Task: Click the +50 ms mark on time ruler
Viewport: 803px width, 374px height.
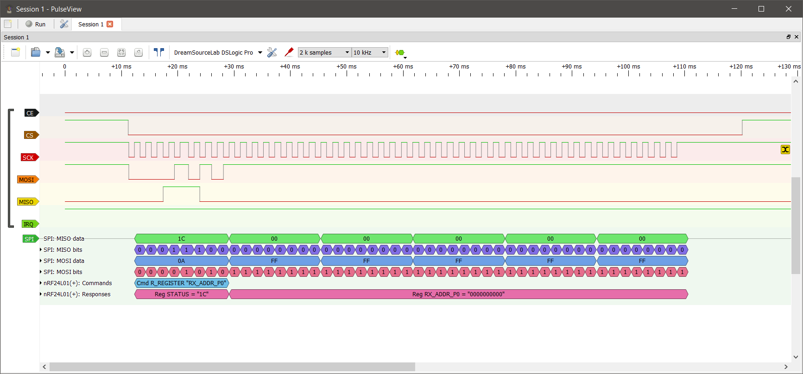Action: [347, 67]
